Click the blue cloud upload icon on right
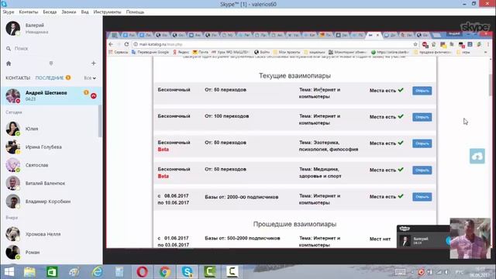The width and height of the screenshot is (496, 279). point(477,157)
